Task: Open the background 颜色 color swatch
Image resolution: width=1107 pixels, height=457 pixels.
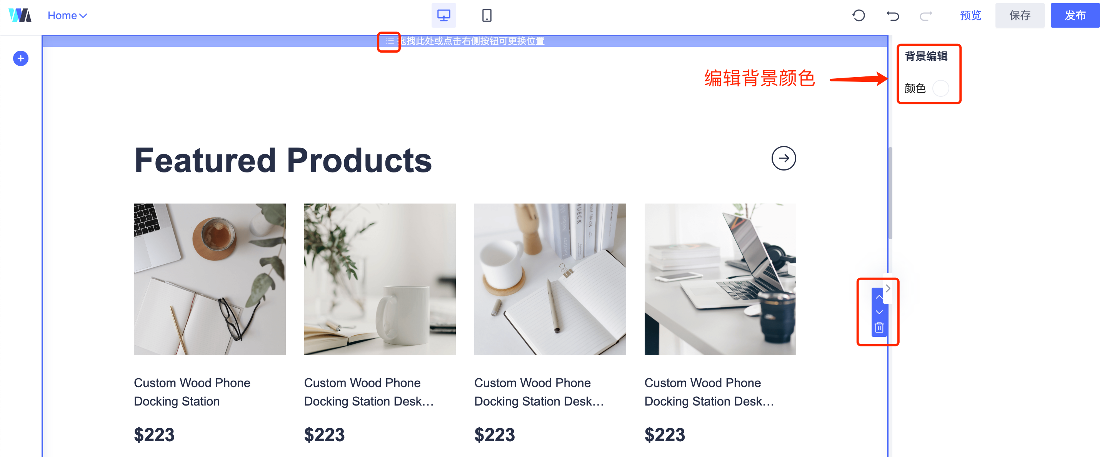Action: (940, 88)
